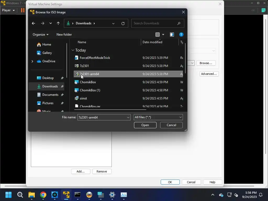Expand the File name dropdown arrow

click(128, 118)
